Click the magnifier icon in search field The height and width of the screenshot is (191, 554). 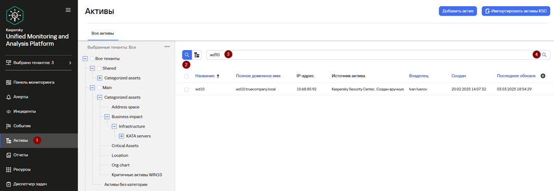[x=545, y=55]
